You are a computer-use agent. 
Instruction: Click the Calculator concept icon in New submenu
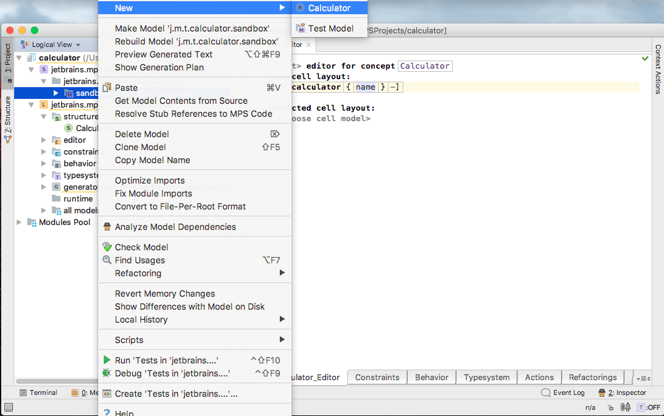coord(300,8)
